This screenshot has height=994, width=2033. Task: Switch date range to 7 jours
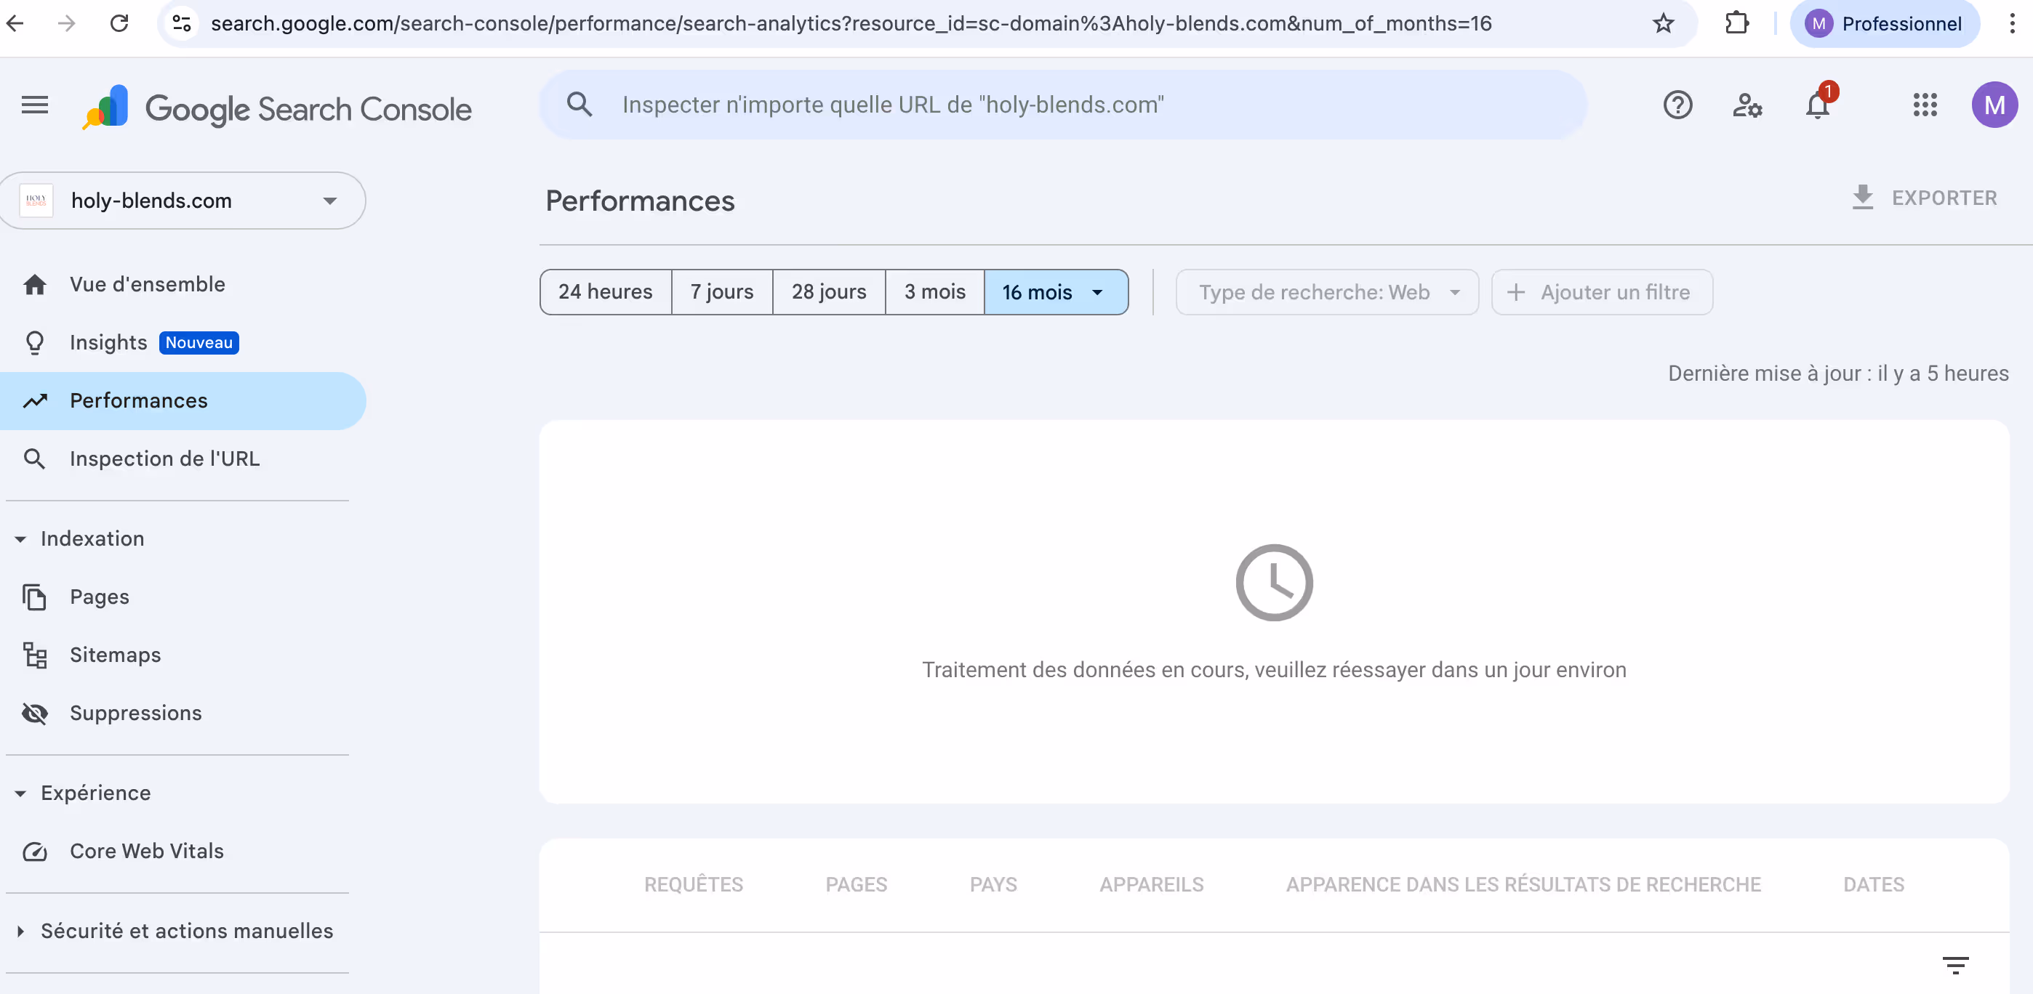(x=721, y=292)
